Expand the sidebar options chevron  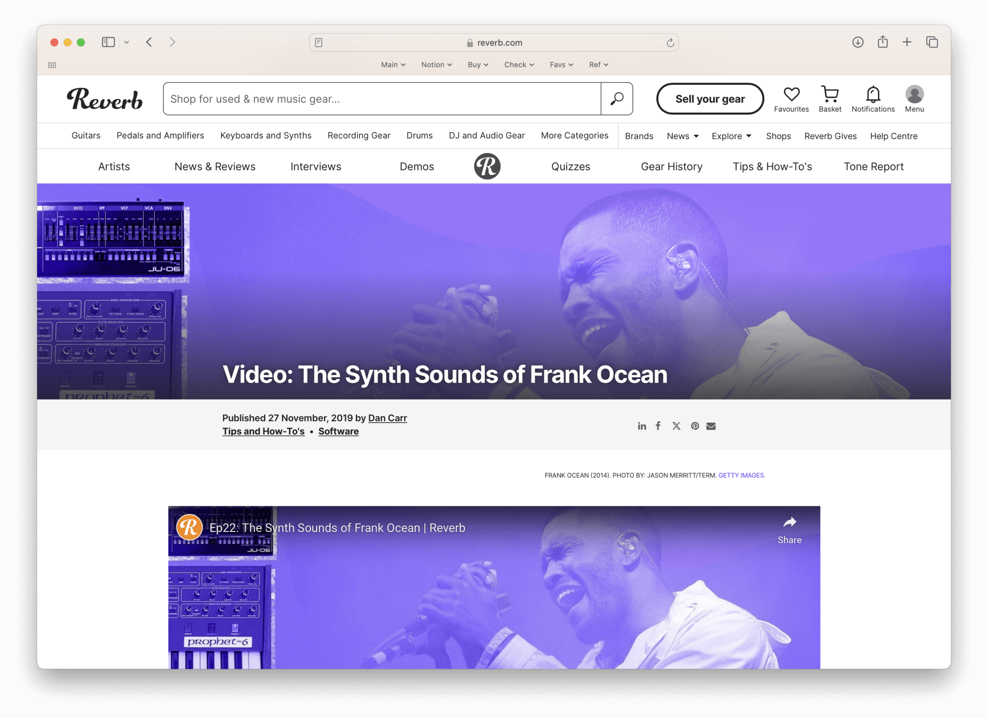coord(126,42)
